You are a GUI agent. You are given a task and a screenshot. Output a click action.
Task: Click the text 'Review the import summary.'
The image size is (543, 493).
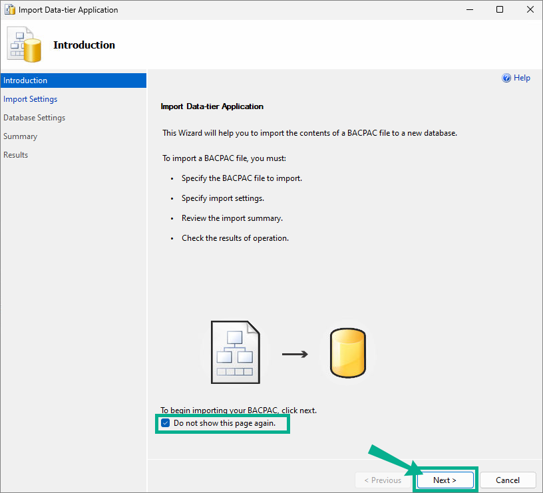tap(232, 218)
